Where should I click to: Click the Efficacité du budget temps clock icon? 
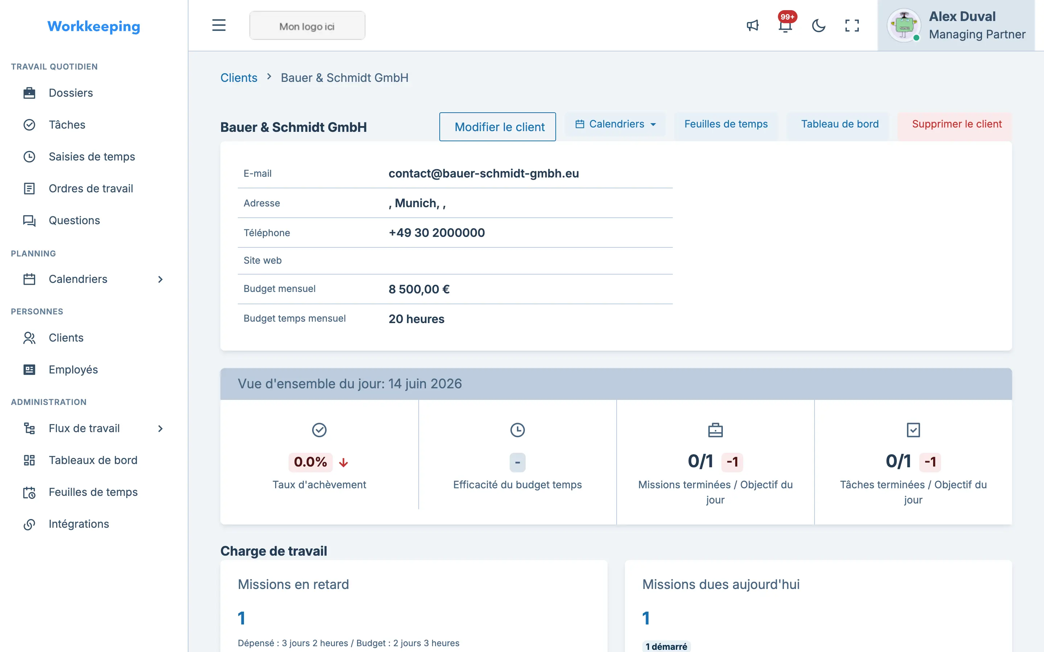(x=517, y=430)
